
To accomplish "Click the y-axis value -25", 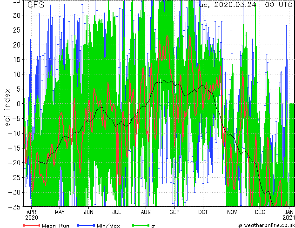I will point(15,178).
